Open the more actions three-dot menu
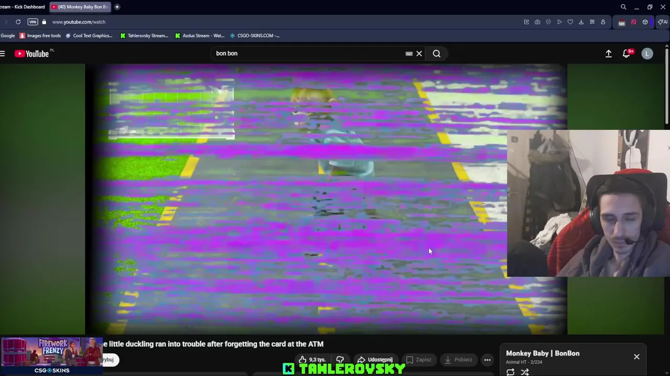670x376 pixels. click(x=487, y=359)
